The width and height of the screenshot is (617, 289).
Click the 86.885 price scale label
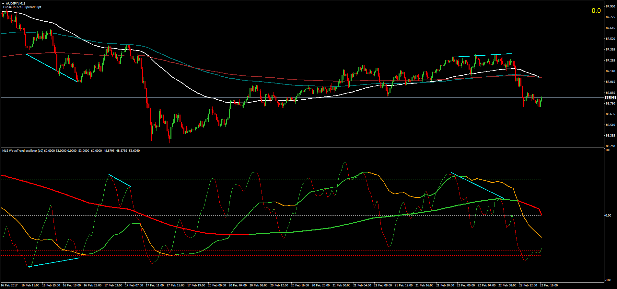coord(610,93)
